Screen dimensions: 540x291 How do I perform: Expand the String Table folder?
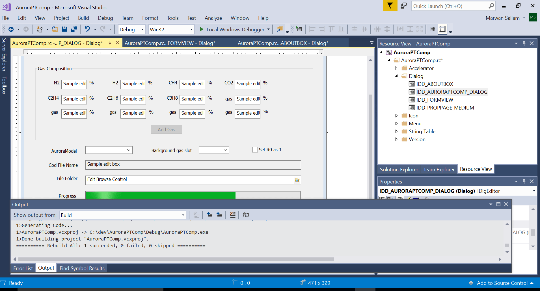[x=396, y=131]
